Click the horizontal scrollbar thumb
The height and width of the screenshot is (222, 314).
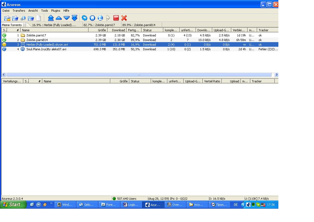139,75
